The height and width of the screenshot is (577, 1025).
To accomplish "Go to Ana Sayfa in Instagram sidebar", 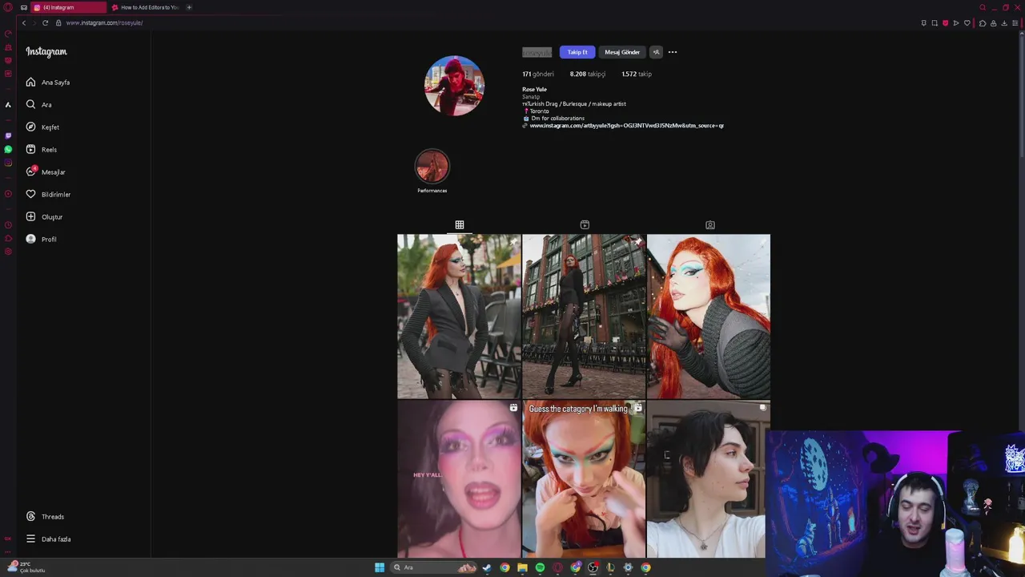I will 48,83.
